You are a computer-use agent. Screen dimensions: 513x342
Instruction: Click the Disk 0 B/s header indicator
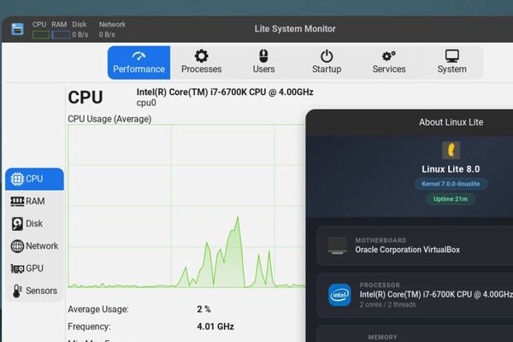(80, 34)
